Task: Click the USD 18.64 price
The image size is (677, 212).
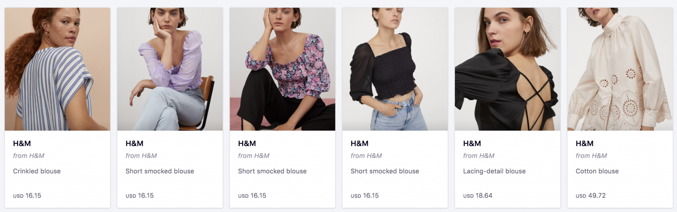Action: click(x=478, y=196)
